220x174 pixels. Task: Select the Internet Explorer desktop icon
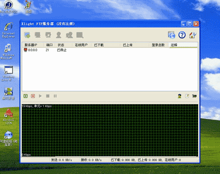tap(8, 30)
